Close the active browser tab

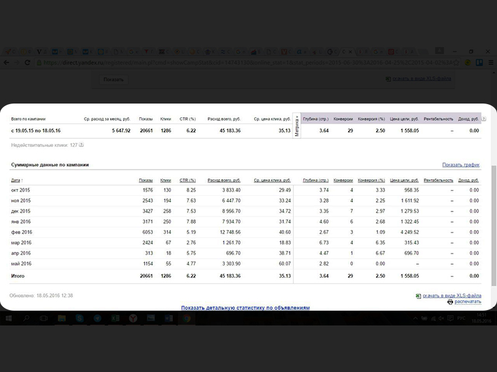(x=350, y=51)
